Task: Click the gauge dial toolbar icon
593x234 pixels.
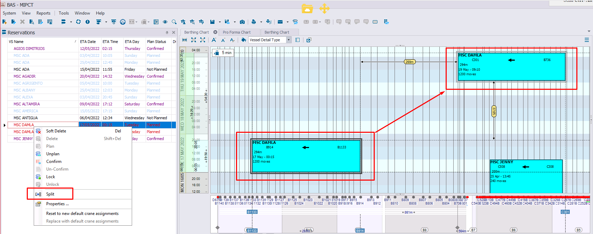Action: (x=123, y=22)
